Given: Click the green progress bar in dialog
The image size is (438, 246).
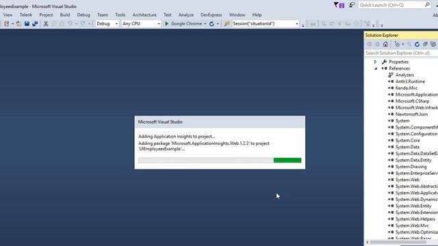Looking at the screenshot, I should [x=287, y=160].
